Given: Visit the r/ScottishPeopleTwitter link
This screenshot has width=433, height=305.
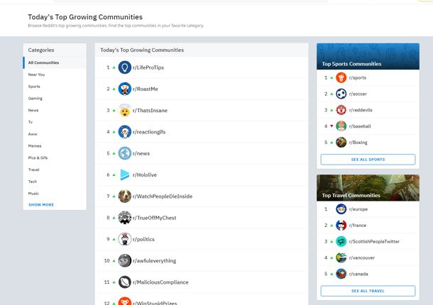Looking at the screenshot, I should coord(374,241).
